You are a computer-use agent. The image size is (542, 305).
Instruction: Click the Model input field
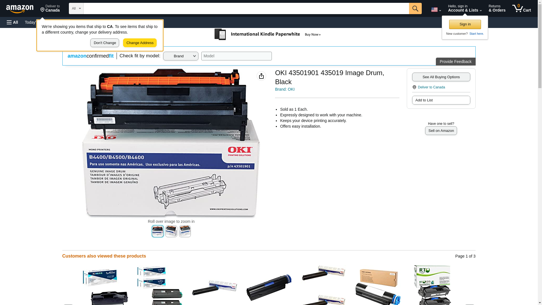[237, 56]
